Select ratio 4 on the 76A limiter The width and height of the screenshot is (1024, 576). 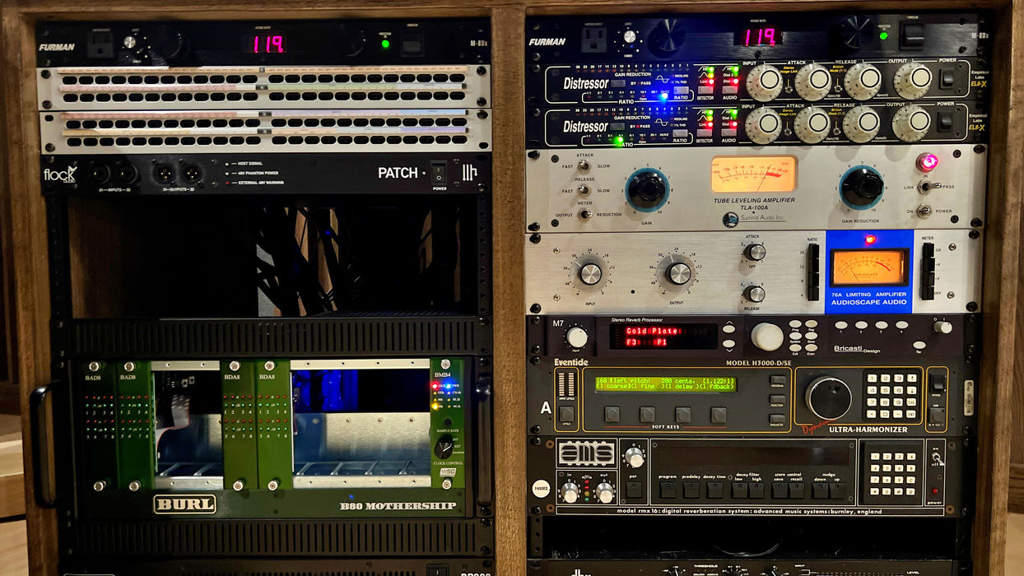click(x=814, y=293)
